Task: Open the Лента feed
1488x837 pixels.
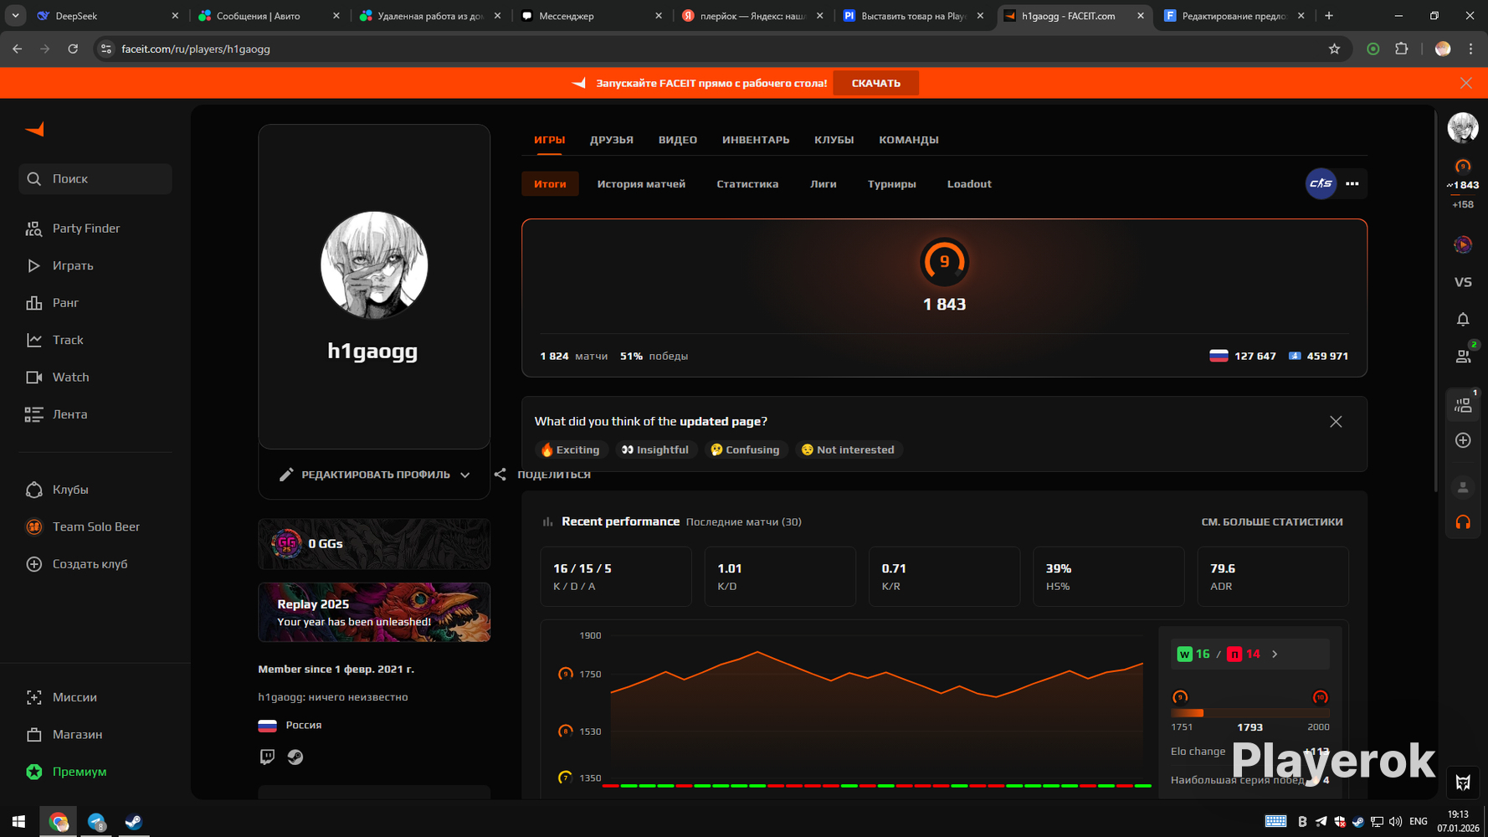Action: [56, 414]
